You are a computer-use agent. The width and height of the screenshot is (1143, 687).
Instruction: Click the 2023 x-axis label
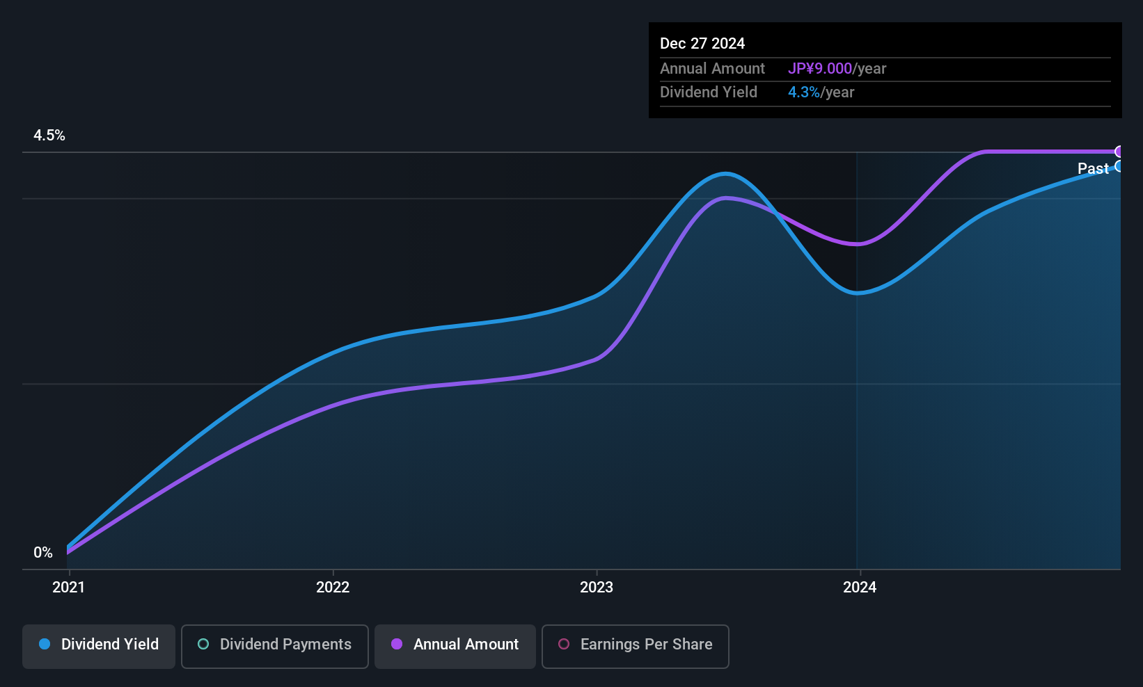(x=597, y=587)
